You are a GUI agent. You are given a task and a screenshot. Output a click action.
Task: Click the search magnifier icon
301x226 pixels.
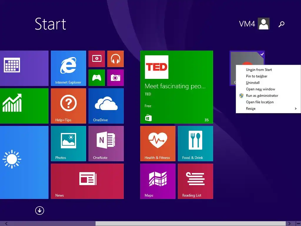point(281,24)
